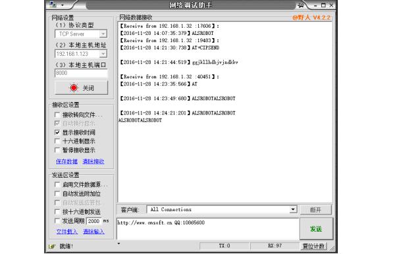
Task: Click the 复位计数 reset counter button
Action: coord(313,246)
